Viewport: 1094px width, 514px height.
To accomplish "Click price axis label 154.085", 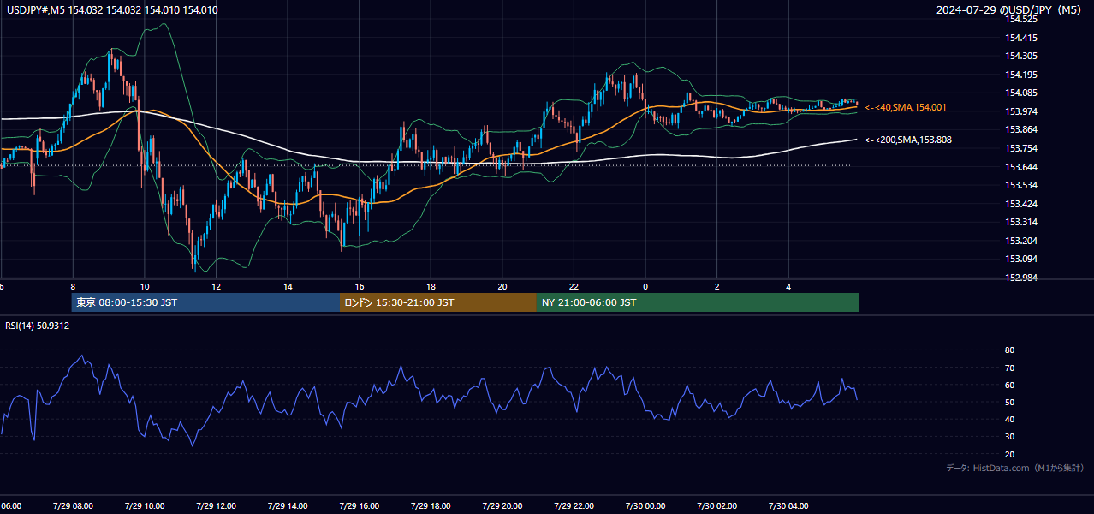I will [1021, 93].
